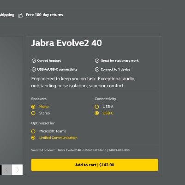Select the Stereo speakers option
Image resolution: width=185 pixels, height=185 pixels.
pos(33,113)
